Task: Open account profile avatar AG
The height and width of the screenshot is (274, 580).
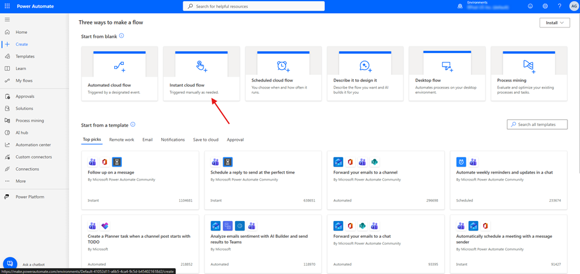Action: pos(573,6)
